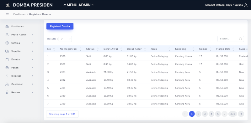This screenshot has width=251, height=123.
Task: Sort by Kamar column arrows
Action: pos(211,49)
